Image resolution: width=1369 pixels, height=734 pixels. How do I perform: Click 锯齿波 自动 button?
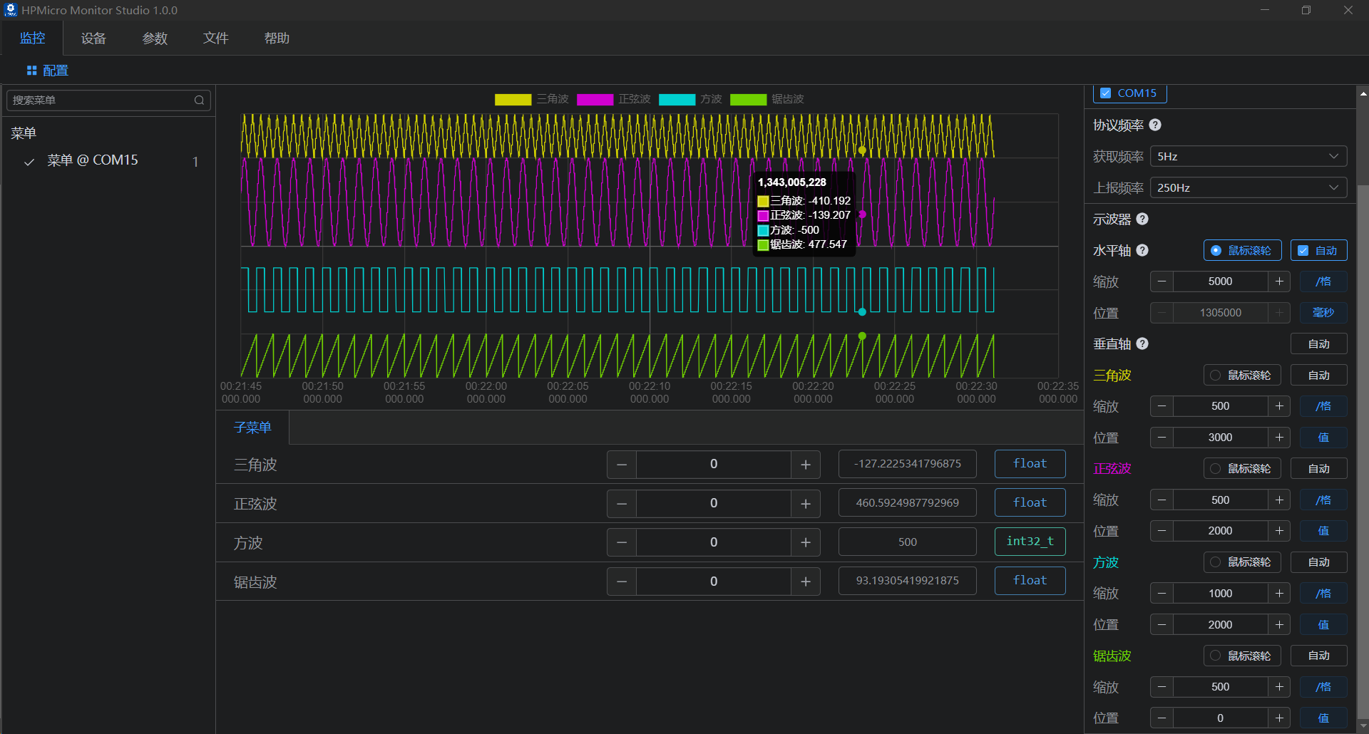pyautogui.click(x=1319, y=656)
